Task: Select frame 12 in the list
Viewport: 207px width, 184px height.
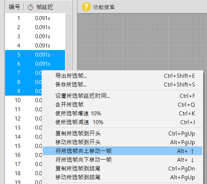Action: tap(23, 119)
